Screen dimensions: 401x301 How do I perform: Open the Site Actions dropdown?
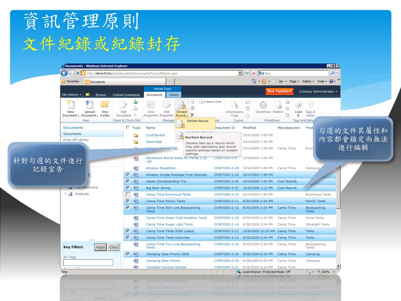pos(71,94)
